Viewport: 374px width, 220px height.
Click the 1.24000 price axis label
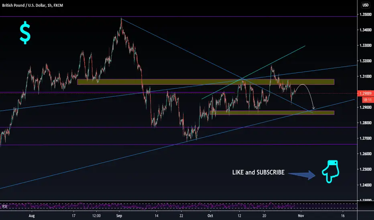pos(366,185)
